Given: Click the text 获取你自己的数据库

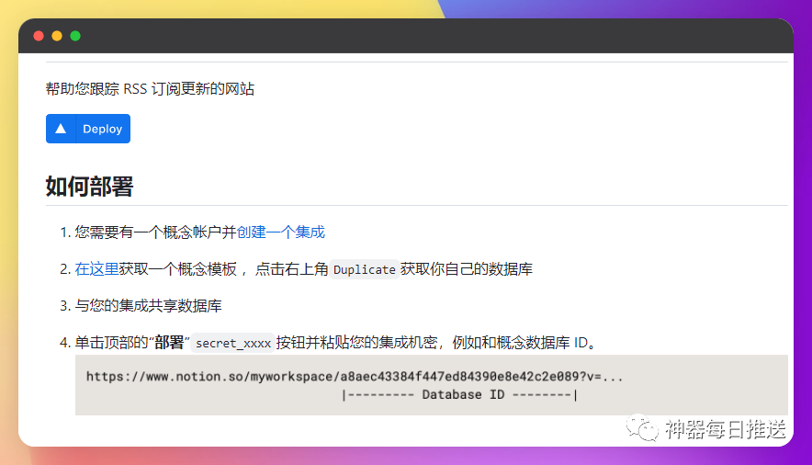Looking at the screenshot, I should 466,268.
